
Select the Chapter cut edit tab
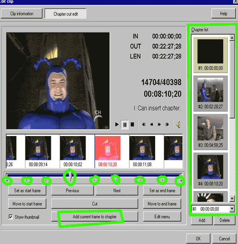click(66, 14)
